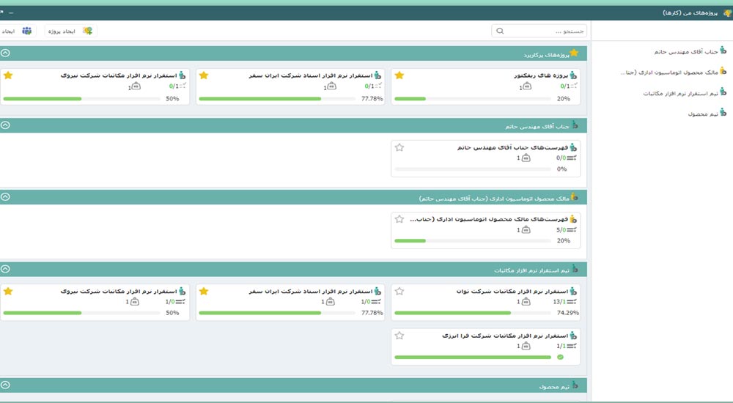Click the جستجو search field
This screenshot has height=403, width=733.
tap(539, 31)
